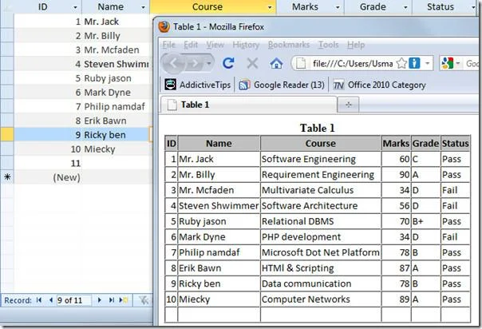Select the 'Mr. Mcfaden' cell in Access datasheet

(116, 50)
